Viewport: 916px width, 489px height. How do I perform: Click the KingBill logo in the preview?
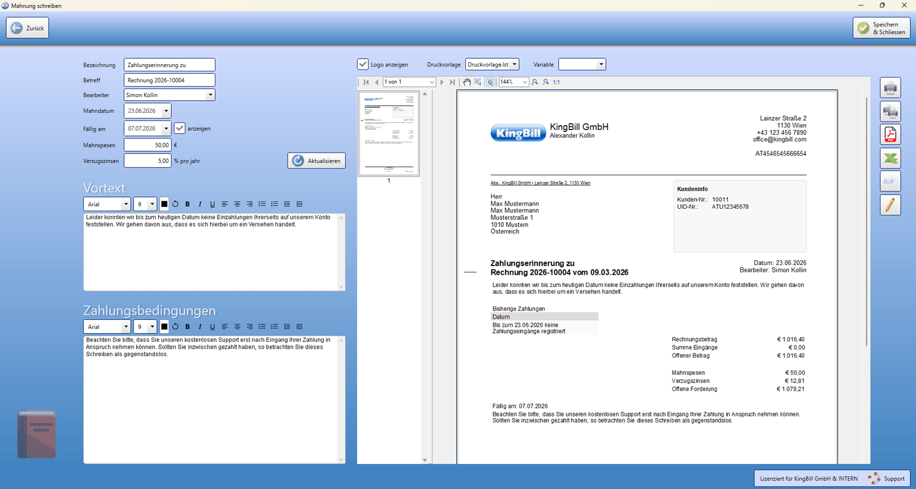click(518, 133)
